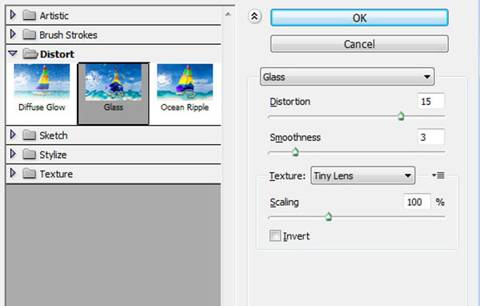
Task: Expand the Artistic filter folder arrow
Action: click(13, 14)
